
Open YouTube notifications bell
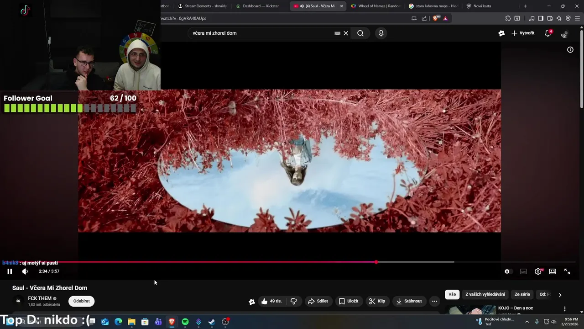pyautogui.click(x=548, y=33)
